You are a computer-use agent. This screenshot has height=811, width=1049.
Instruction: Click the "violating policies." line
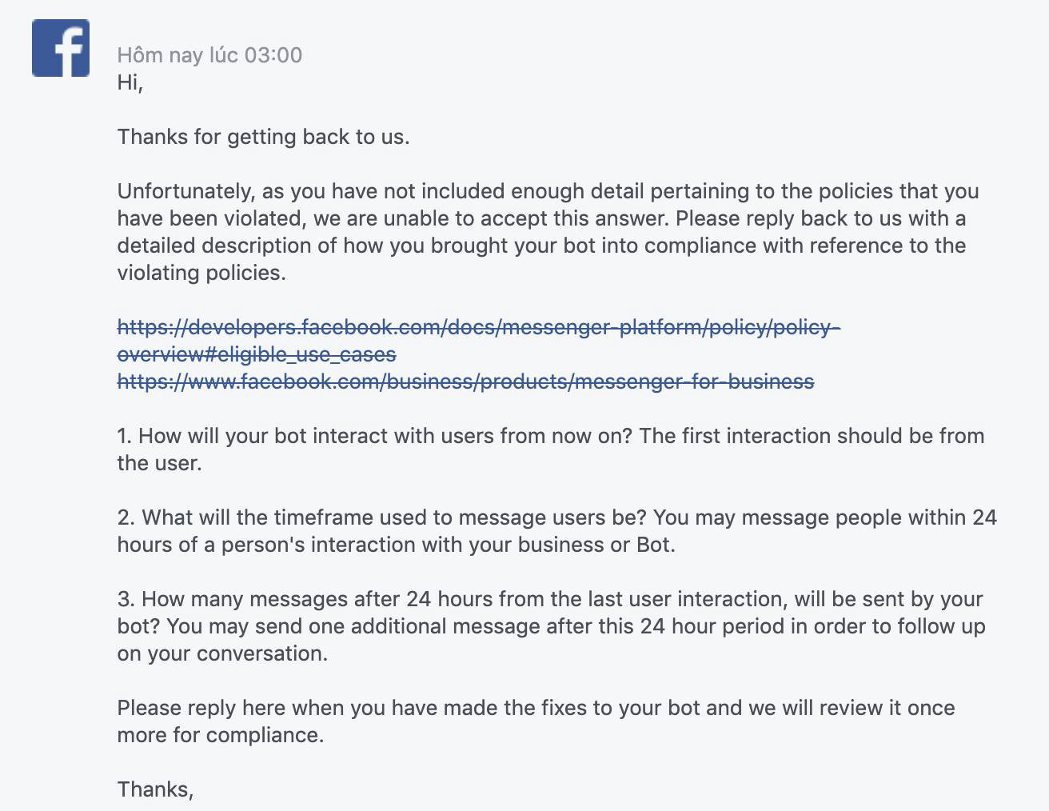201,273
